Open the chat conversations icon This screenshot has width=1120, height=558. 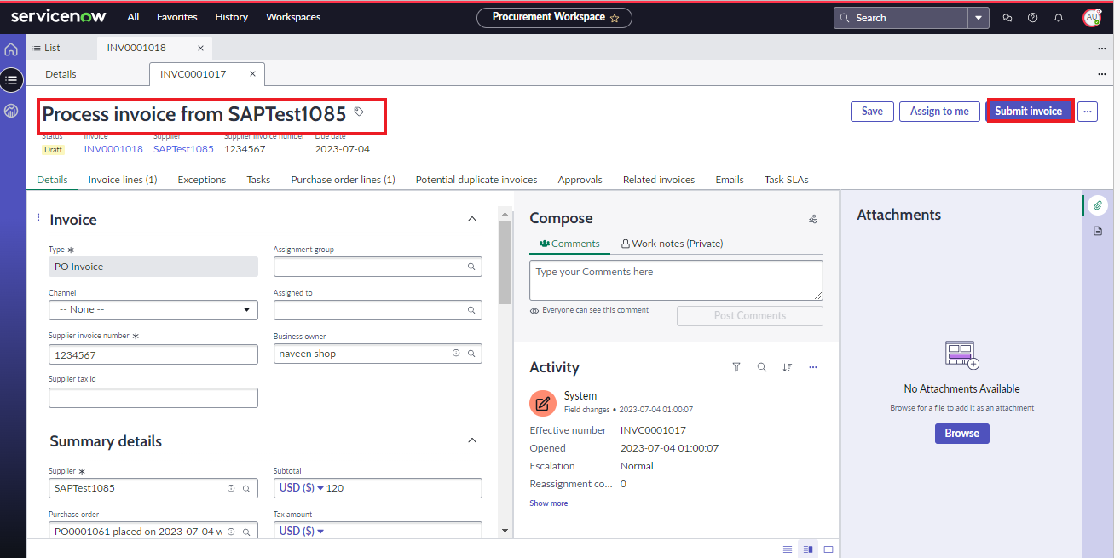1007,17
